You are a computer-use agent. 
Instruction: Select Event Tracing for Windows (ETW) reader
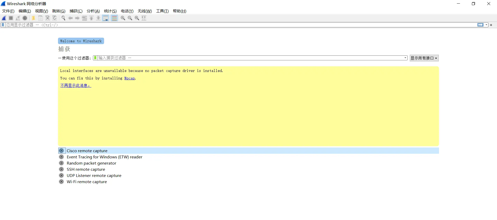pos(248,157)
